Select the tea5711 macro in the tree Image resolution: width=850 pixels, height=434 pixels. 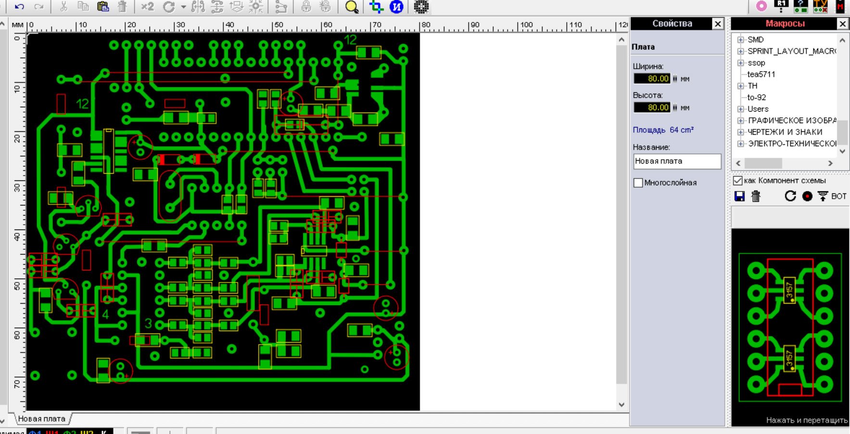point(761,74)
